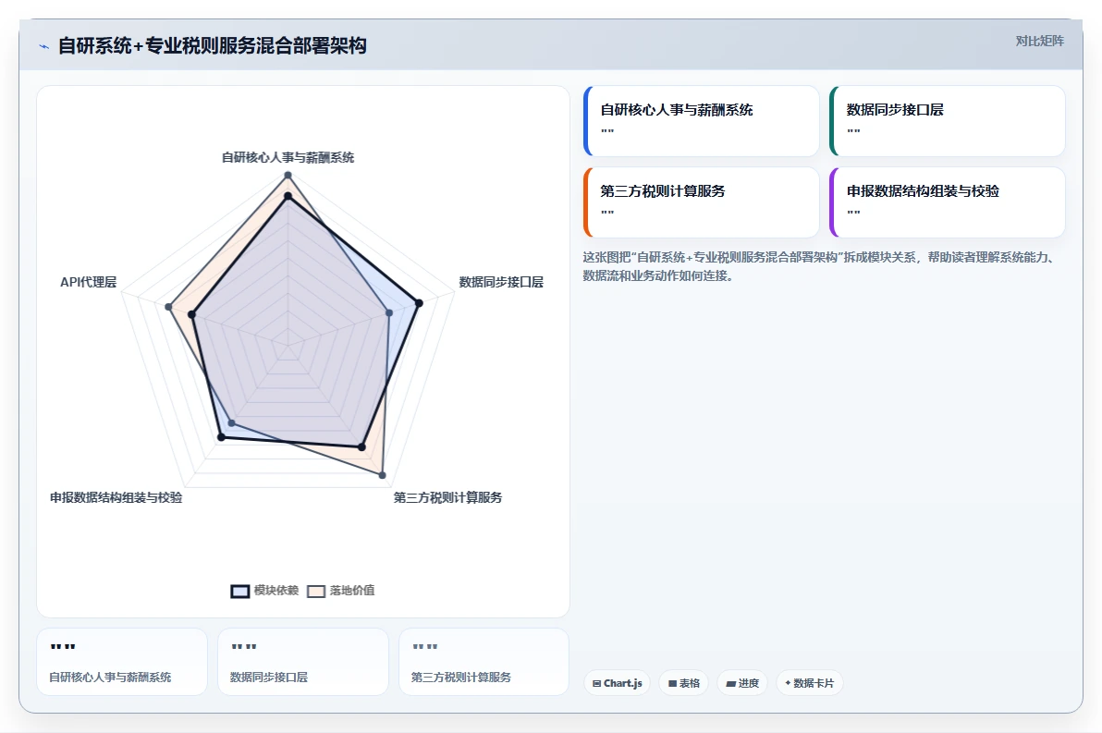This screenshot has height=733, width=1102.
Task: Click the API代理层 radar axis label
Action: pos(89,282)
